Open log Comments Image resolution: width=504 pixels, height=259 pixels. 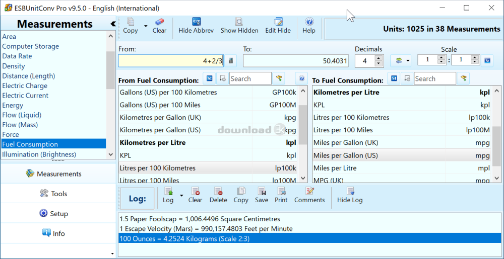coord(309,196)
